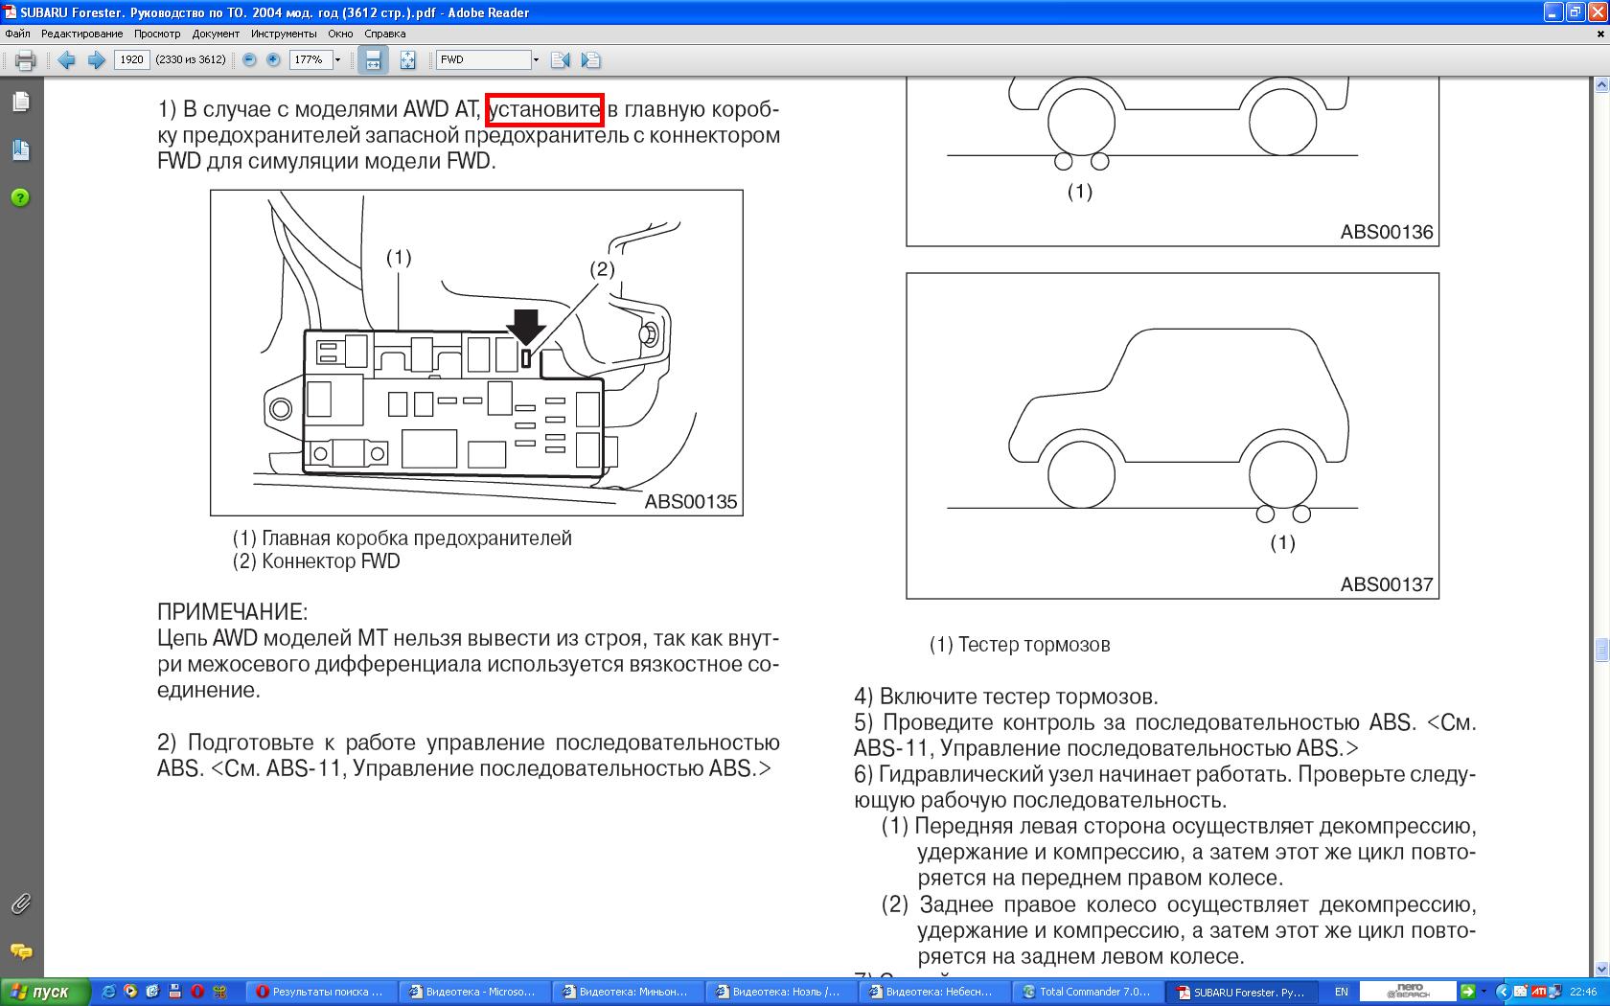1610x1006 pixels.
Task: Go to previous page with left arrow
Action: tap(66, 60)
